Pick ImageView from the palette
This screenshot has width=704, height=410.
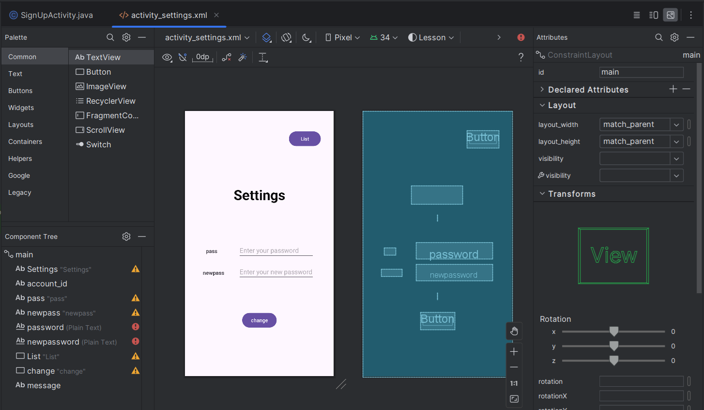(111, 86)
